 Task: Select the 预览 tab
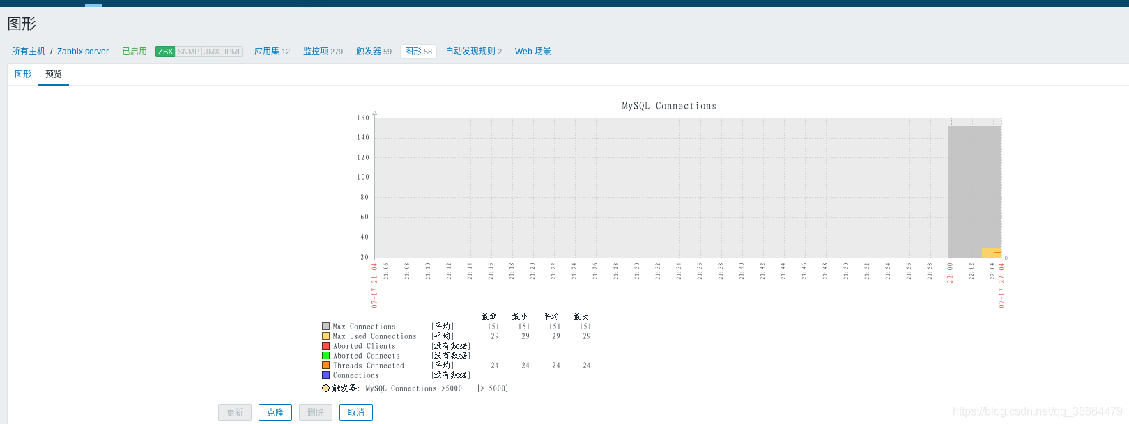54,74
